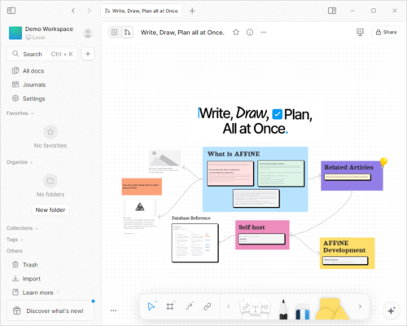The height and width of the screenshot is (326, 407).
Task: Expand the Tags section
Action: [15, 240]
